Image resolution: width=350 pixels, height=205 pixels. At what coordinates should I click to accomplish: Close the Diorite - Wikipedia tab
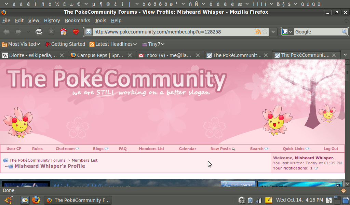click(62, 55)
